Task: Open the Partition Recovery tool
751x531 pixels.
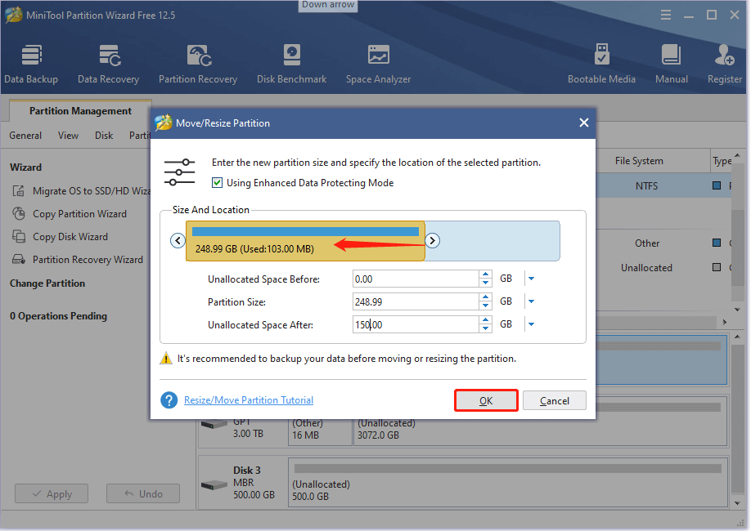Action: pyautogui.click(x=198, y=64)
